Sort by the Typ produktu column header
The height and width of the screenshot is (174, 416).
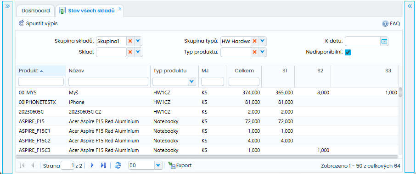point(174,71)
